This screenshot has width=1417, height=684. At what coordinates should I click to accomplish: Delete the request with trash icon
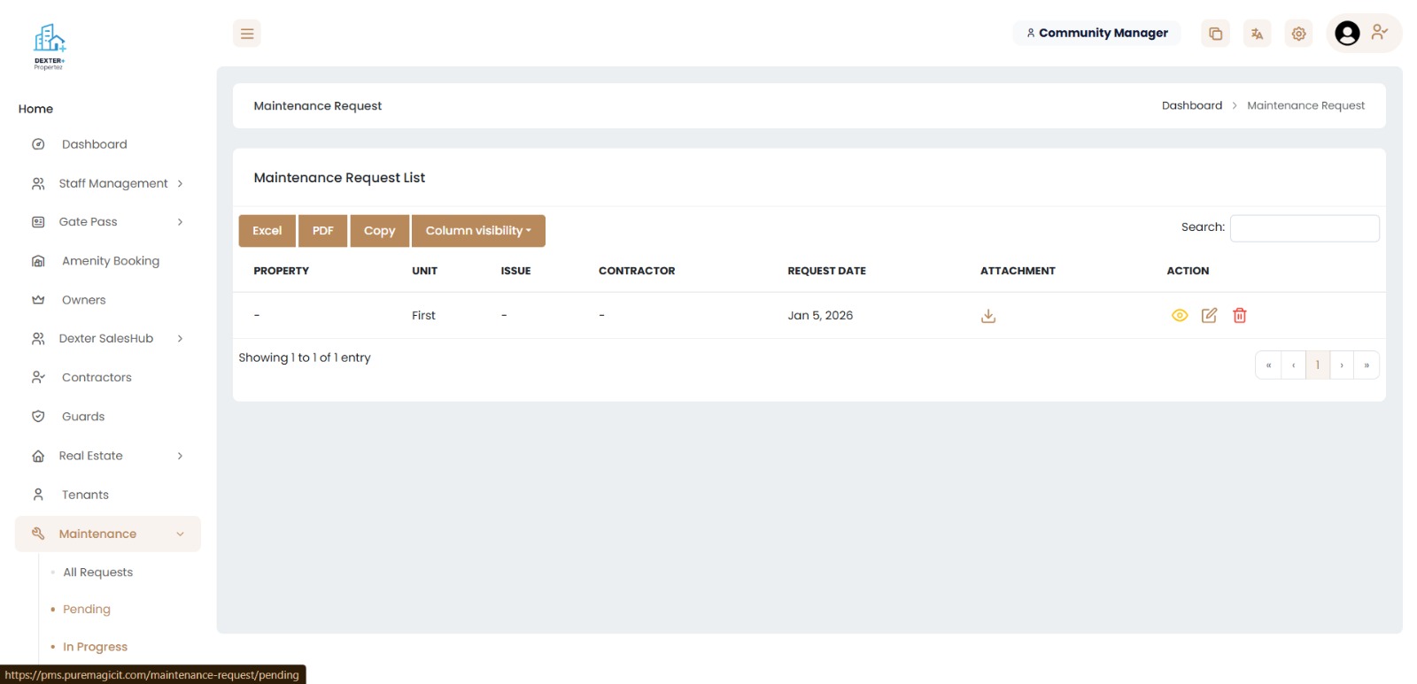click(x=1240, y=316)
